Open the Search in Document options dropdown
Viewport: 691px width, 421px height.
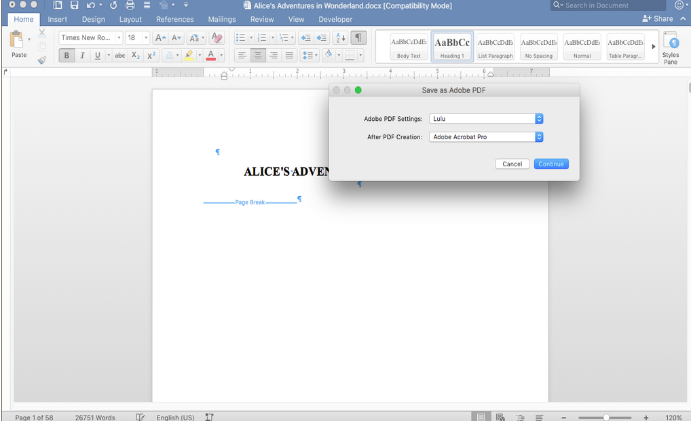[x=558, y=5]
